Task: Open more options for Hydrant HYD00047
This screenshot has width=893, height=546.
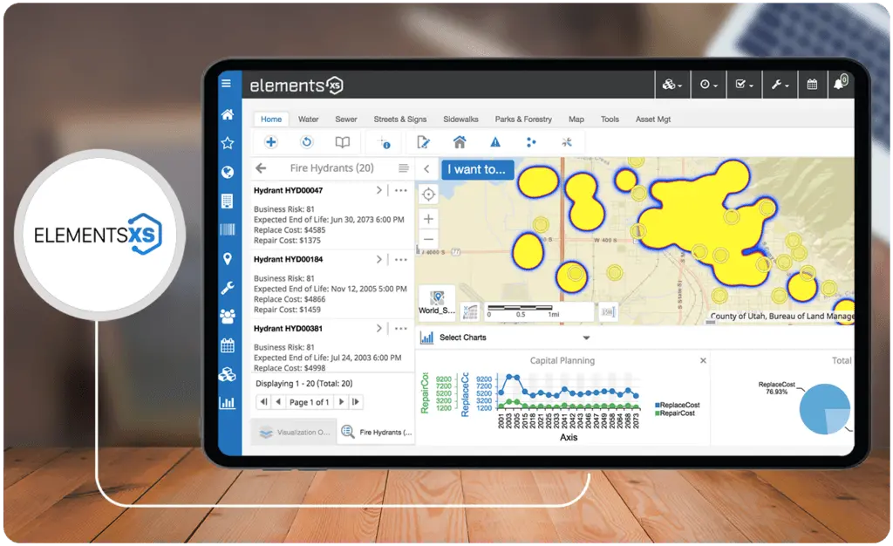Action: (x=401, y=191)
